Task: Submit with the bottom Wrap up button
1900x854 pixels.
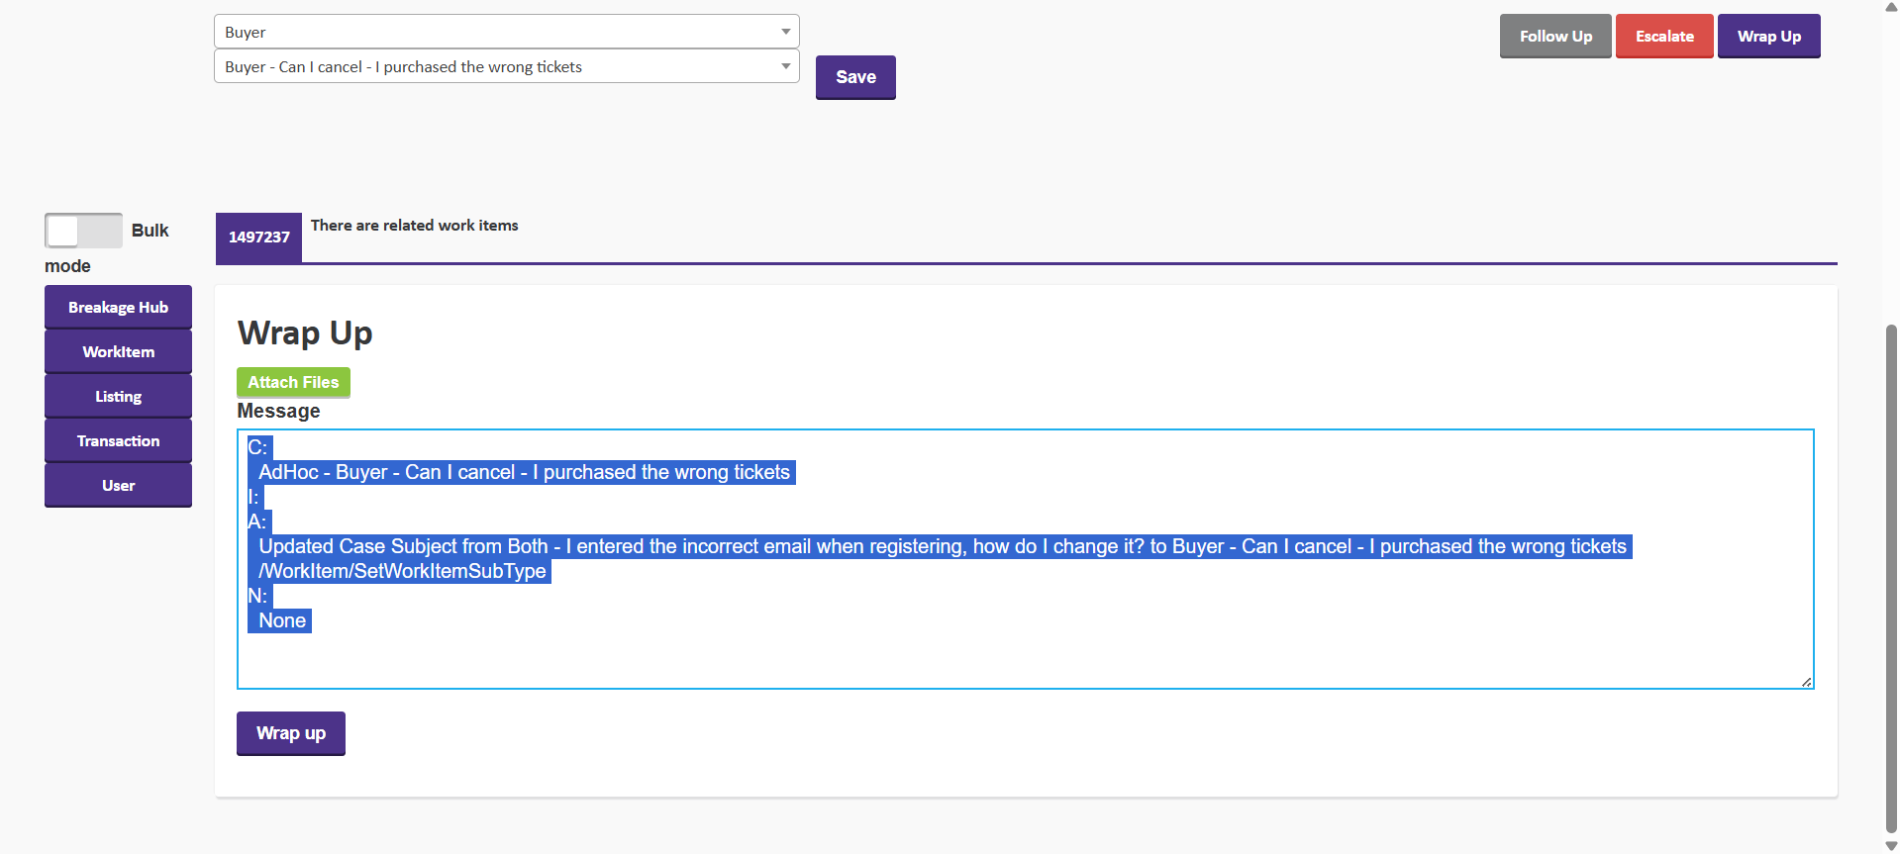Action: pyautogui.click(x=290, y=733)
